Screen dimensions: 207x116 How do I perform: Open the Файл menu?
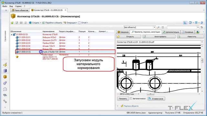click(x=5, y=6)
